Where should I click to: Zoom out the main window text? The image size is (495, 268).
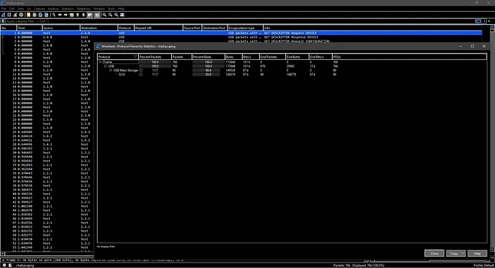(110, 15)
